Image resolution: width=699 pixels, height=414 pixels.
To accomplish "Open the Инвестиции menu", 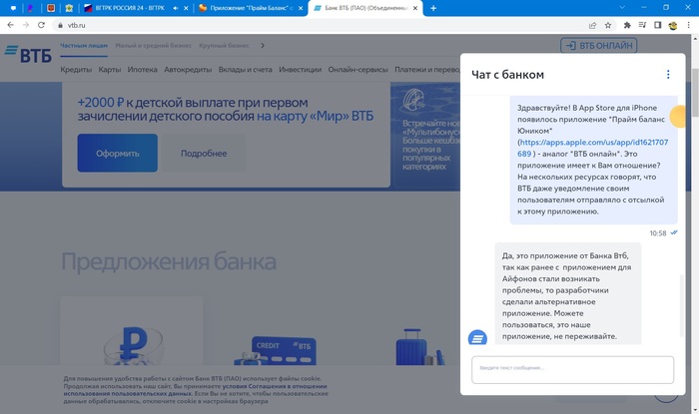I will pos(301,70).
